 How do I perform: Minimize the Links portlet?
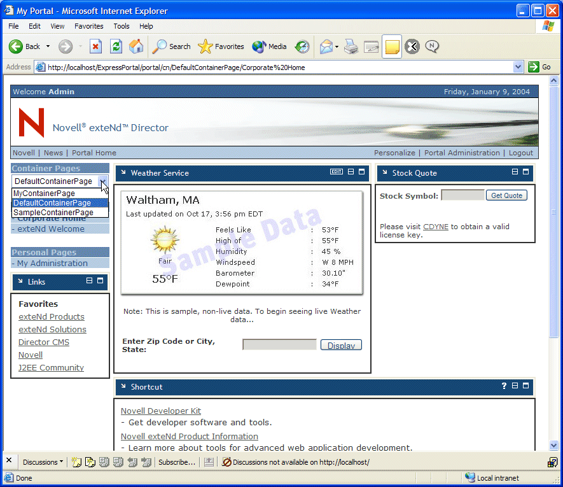point(88,282)
